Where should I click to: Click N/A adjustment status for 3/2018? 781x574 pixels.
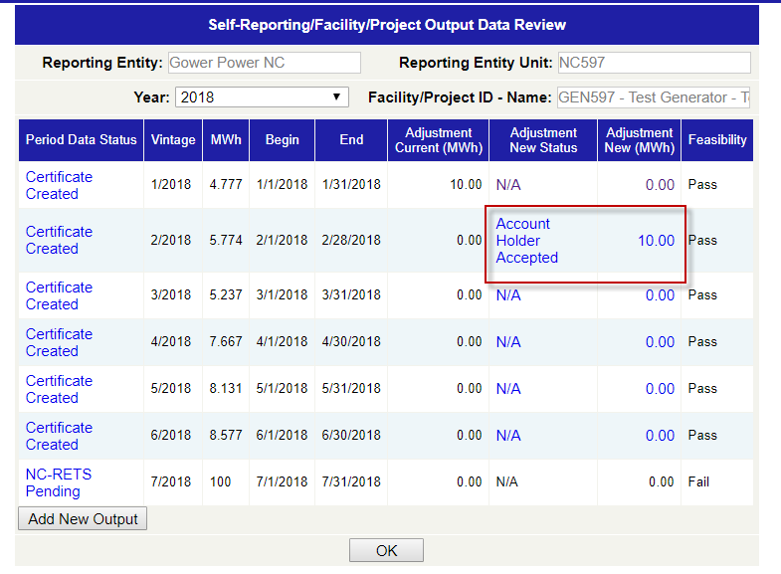pyautogui.click(x=508, y=295)
